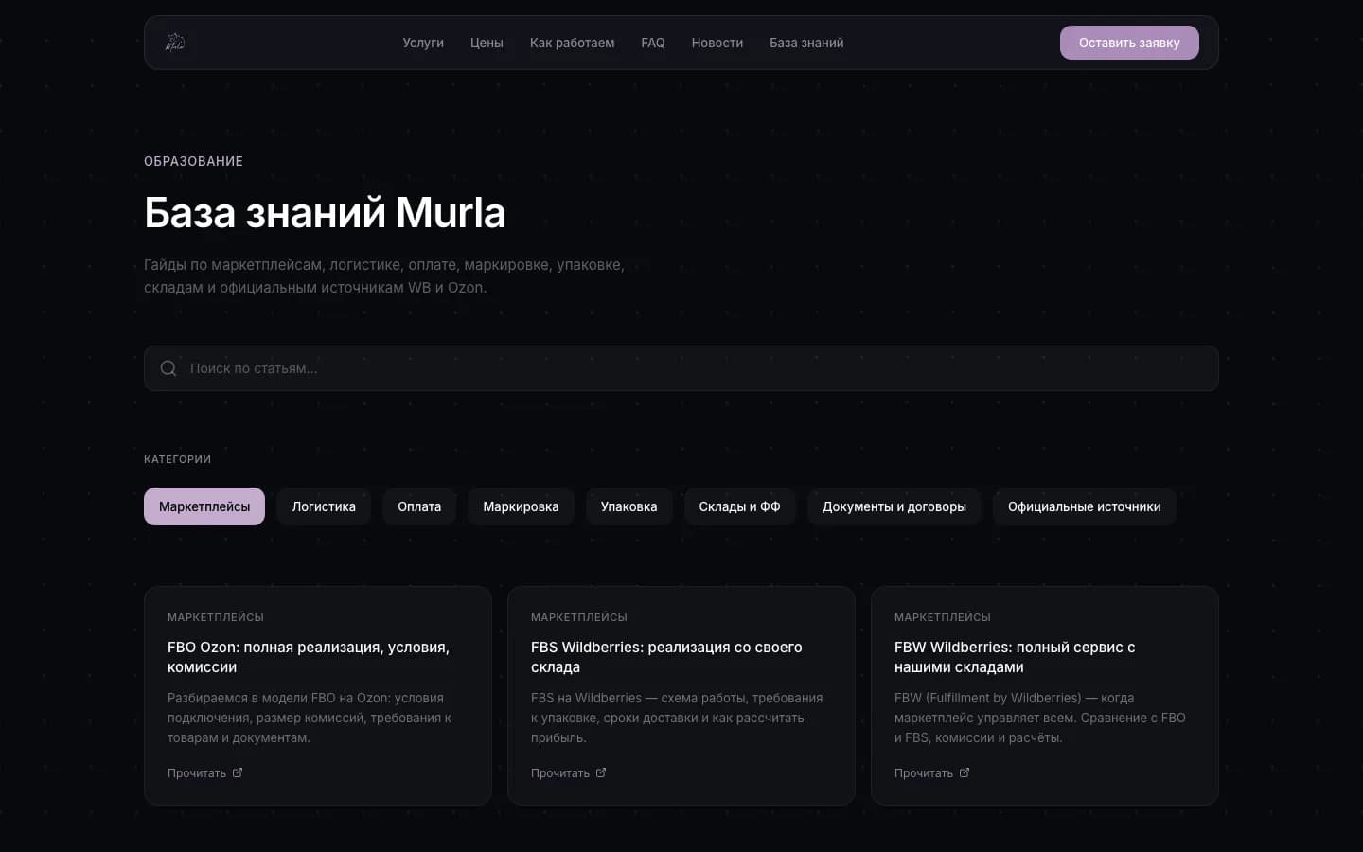This screenshot has height=852, width=1363.
Task: Click the FBO Ozon card description text
Action: pyautogui.click(x=310, y=718)
